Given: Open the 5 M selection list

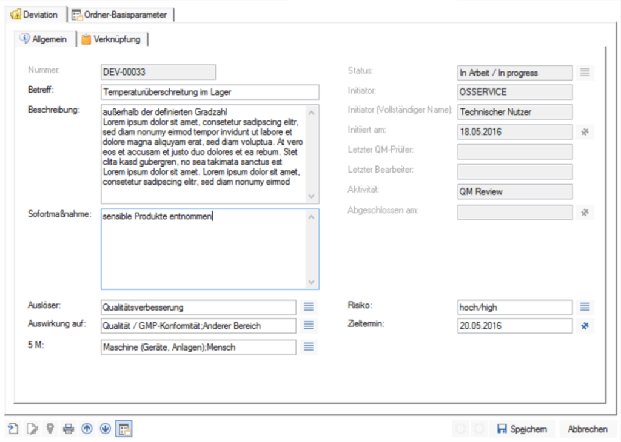Looking at the screenshot, I should click(x=309, y=347).
